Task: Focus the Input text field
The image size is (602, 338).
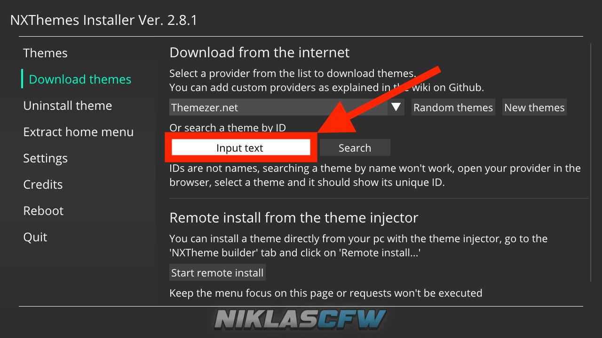Action: [240, 148]
